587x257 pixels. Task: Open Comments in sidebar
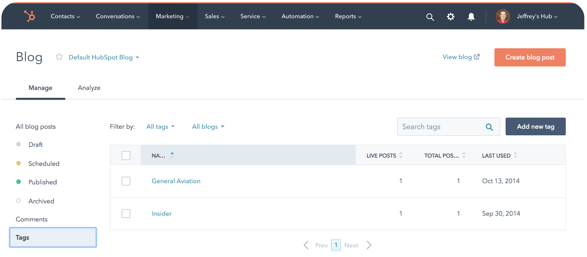(x=32, y=219)
